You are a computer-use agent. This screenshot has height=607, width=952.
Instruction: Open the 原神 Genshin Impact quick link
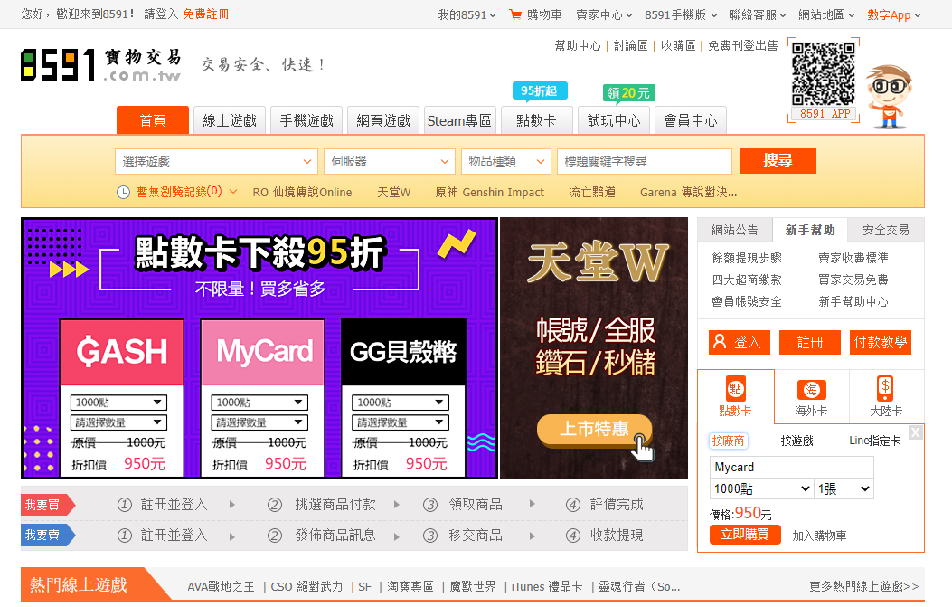(x=489, y=193)
